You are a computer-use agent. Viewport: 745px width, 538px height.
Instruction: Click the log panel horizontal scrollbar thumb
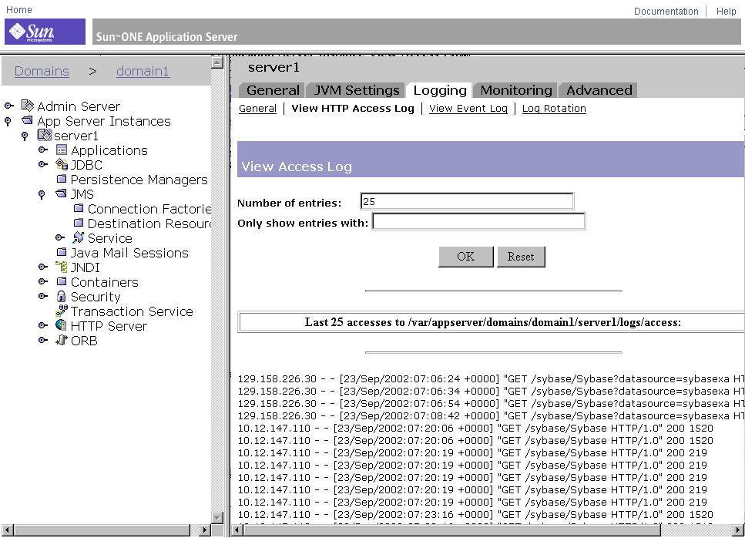coord(452,530)
